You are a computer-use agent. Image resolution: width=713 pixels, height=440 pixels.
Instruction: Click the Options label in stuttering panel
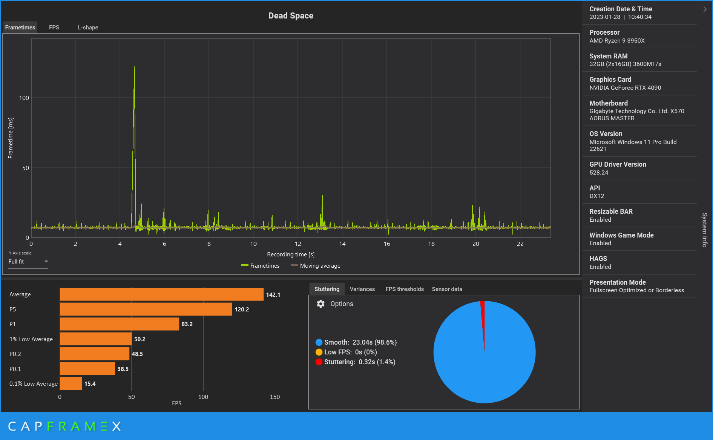coord(342,304)
